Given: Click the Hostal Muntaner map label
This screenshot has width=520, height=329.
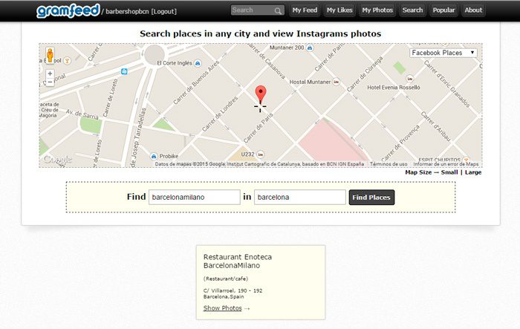Looking at the screenshot, I should click(310, 82).
